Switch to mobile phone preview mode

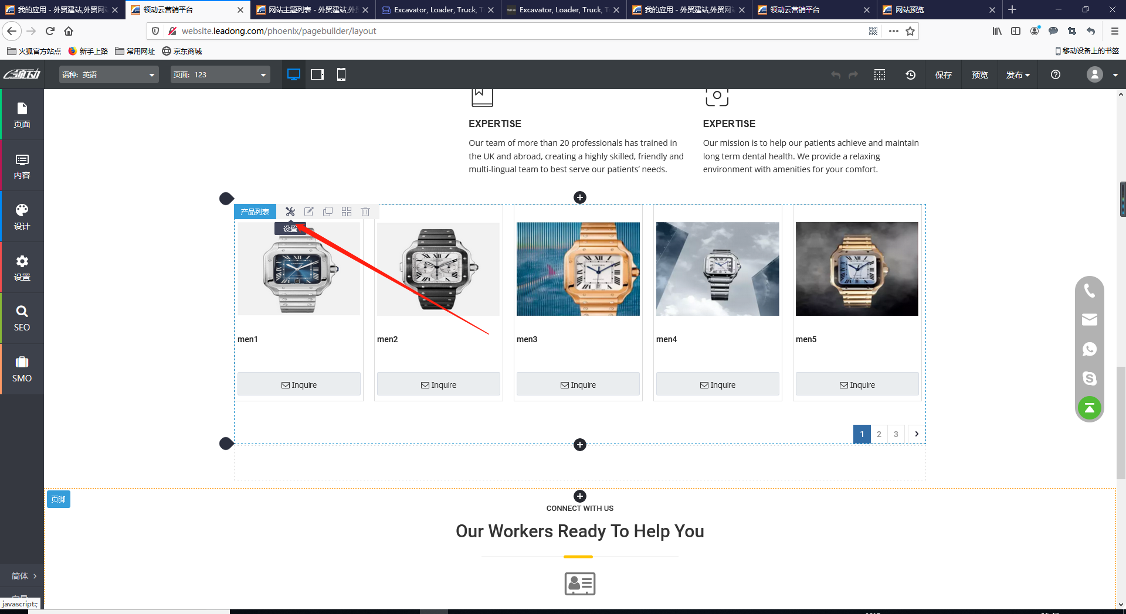(x=341, y=75)
